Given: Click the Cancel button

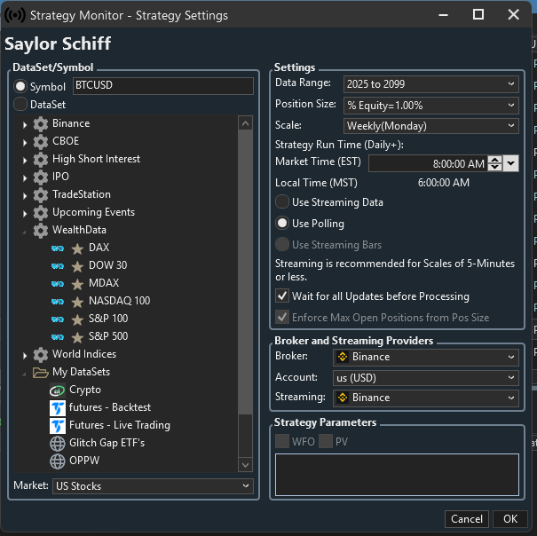Looking at the screenshot, I should pos(467,519).
